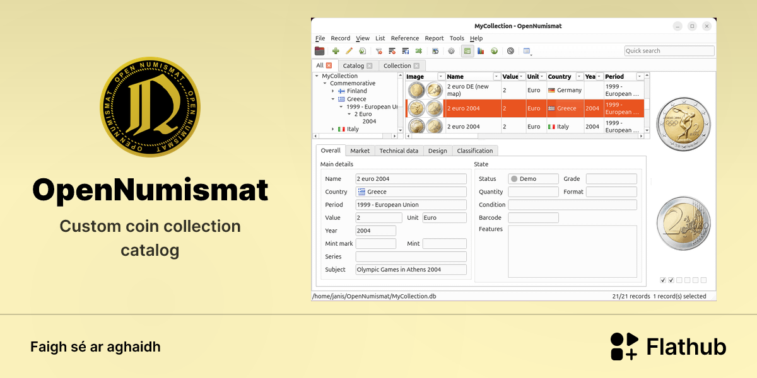Click the Germany flag in the table
757x378 pixels.
[x=551, y=90]
